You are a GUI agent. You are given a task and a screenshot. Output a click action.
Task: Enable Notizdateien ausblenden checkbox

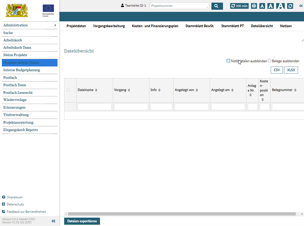point(228,61)
